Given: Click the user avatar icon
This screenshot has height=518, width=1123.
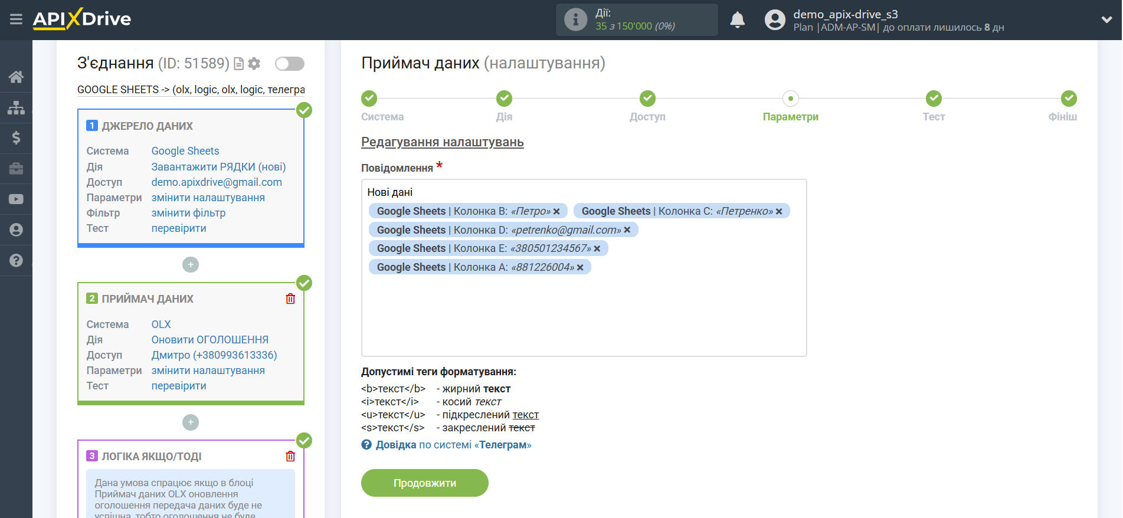Looking at the screenshot, I should [775, 20].
